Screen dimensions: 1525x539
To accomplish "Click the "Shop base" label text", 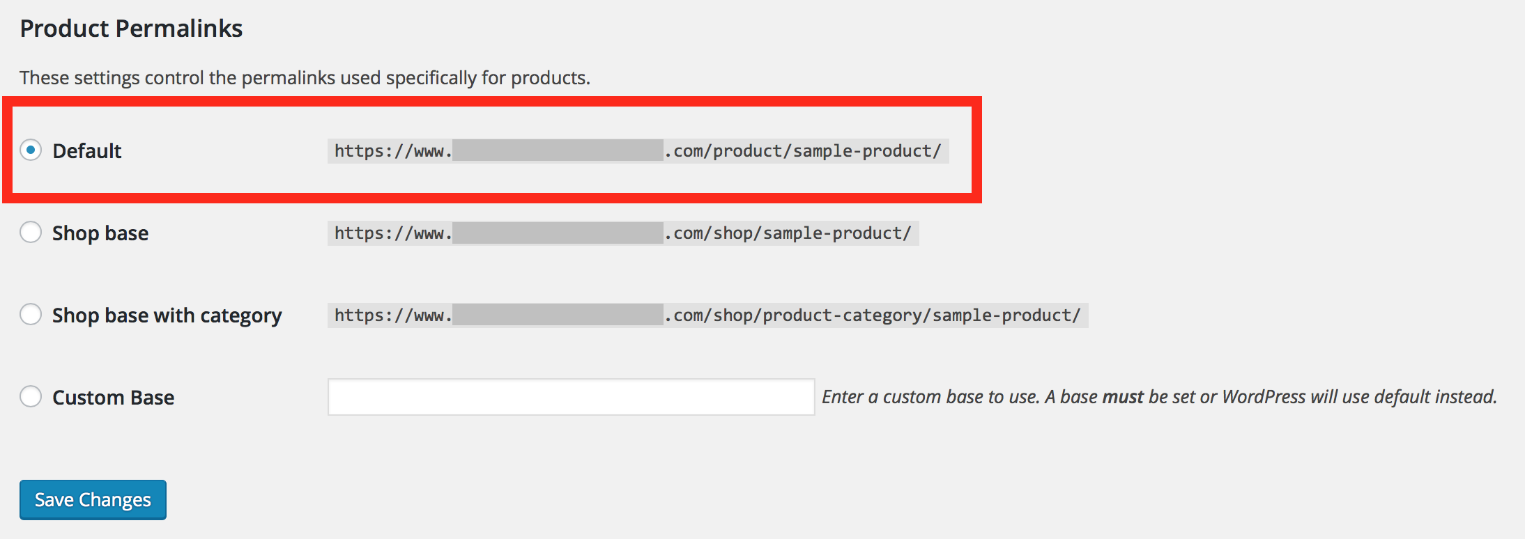I will click(x=100, y=233).
